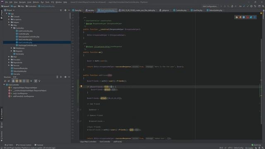Image resolution: width=265 pixels, height=149 pixels.
Task: Open AuthController.php in project tree
Action: pyautogui.click(x=24, y=31)
